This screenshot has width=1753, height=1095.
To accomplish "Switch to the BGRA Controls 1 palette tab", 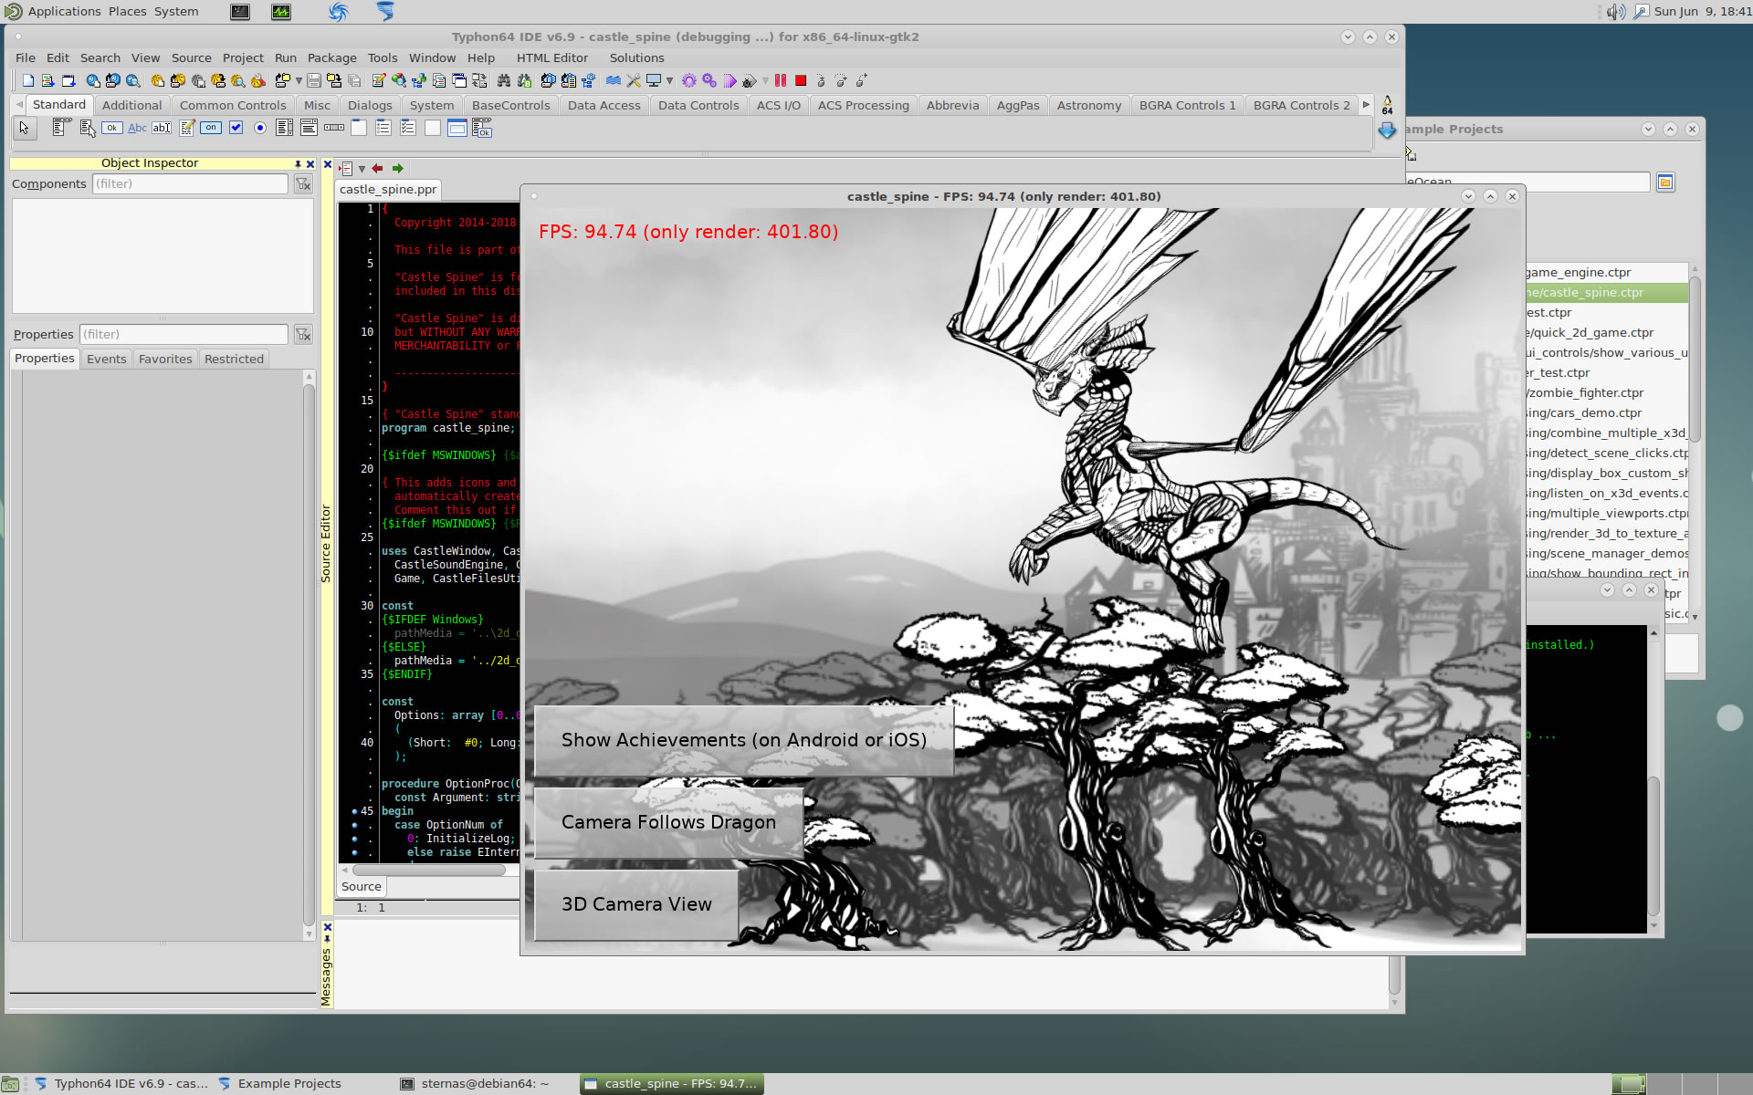I will point(1187,105).
